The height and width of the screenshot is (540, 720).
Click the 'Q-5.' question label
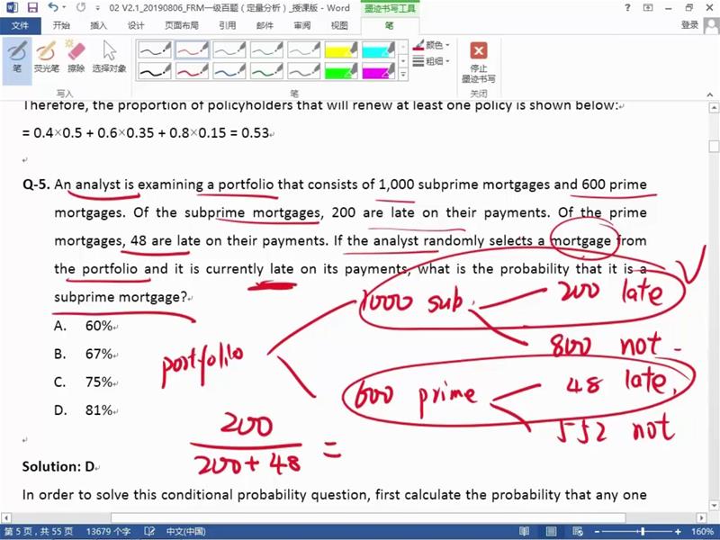[36, 184]
